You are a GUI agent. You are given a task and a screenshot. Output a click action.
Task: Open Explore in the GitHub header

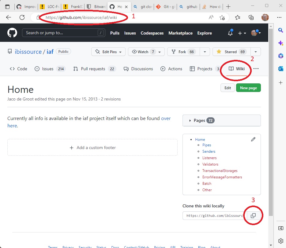tap(205, 33)
